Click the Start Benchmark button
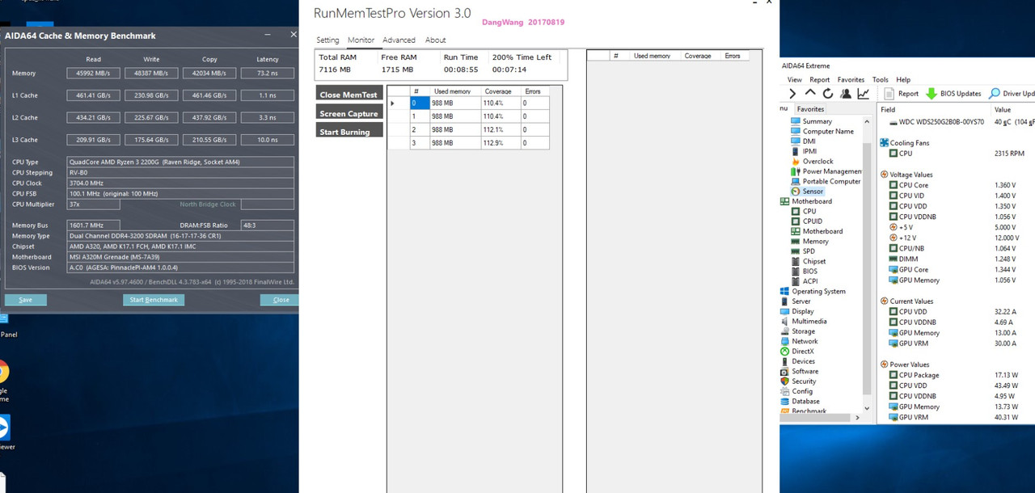The image size is (1035, 493). [x=154, y=300]
